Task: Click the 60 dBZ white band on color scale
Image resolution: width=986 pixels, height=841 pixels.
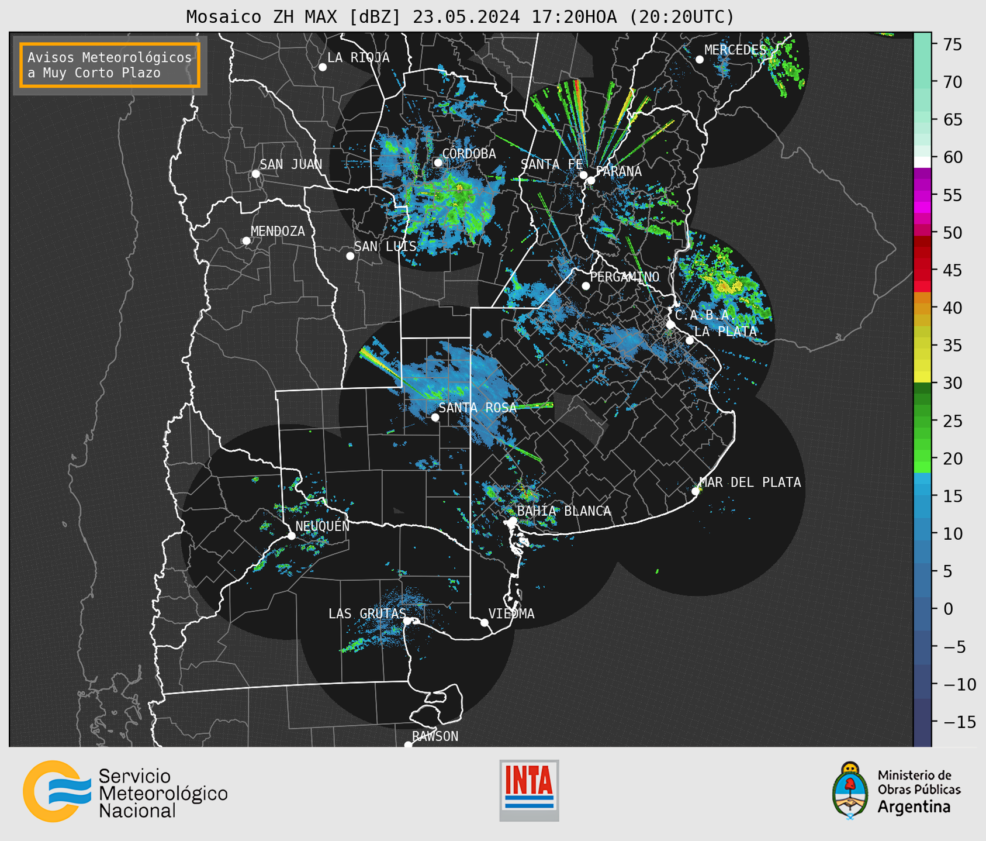Action: (922, 161)
